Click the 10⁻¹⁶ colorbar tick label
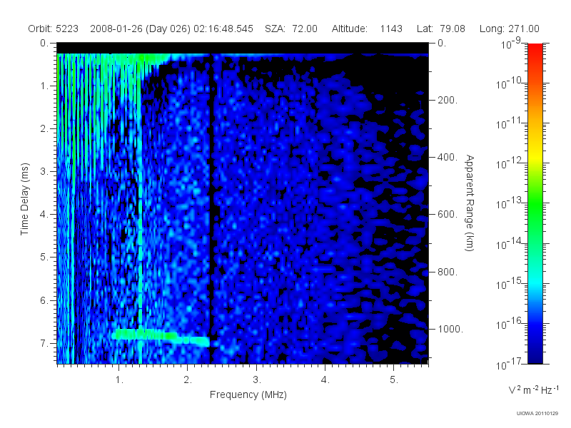This screenshot has height=428, width=571. (510, 324)
